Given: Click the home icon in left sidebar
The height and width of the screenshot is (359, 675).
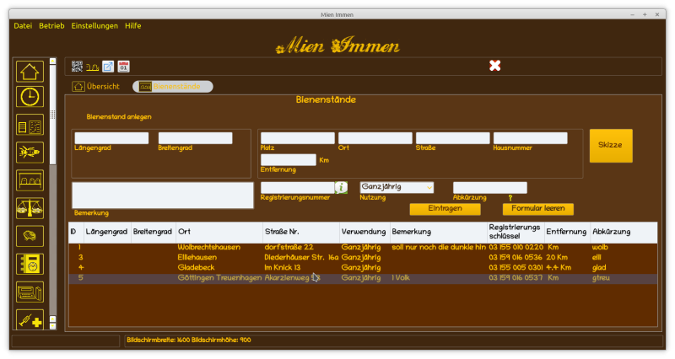Looking at the screenshot, I should (x=30, y=72).
